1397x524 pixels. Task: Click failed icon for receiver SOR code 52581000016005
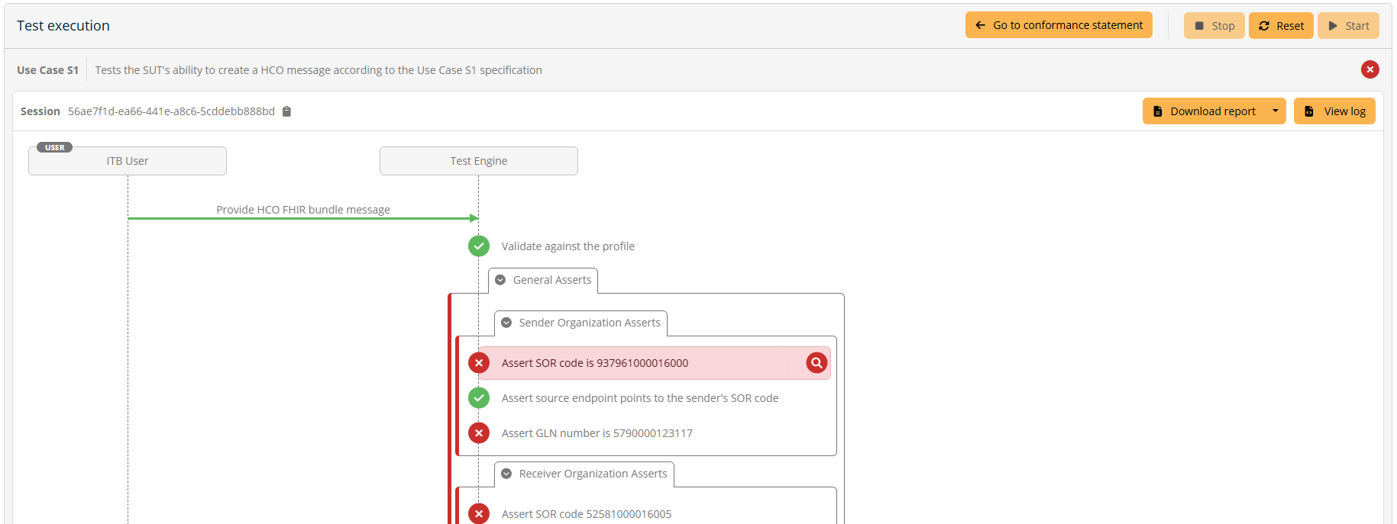click(479, 513)
